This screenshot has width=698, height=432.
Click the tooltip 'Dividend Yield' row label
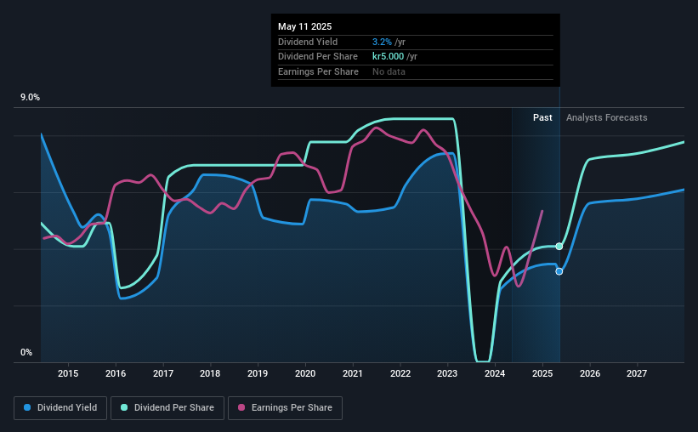tap(308, 42)
